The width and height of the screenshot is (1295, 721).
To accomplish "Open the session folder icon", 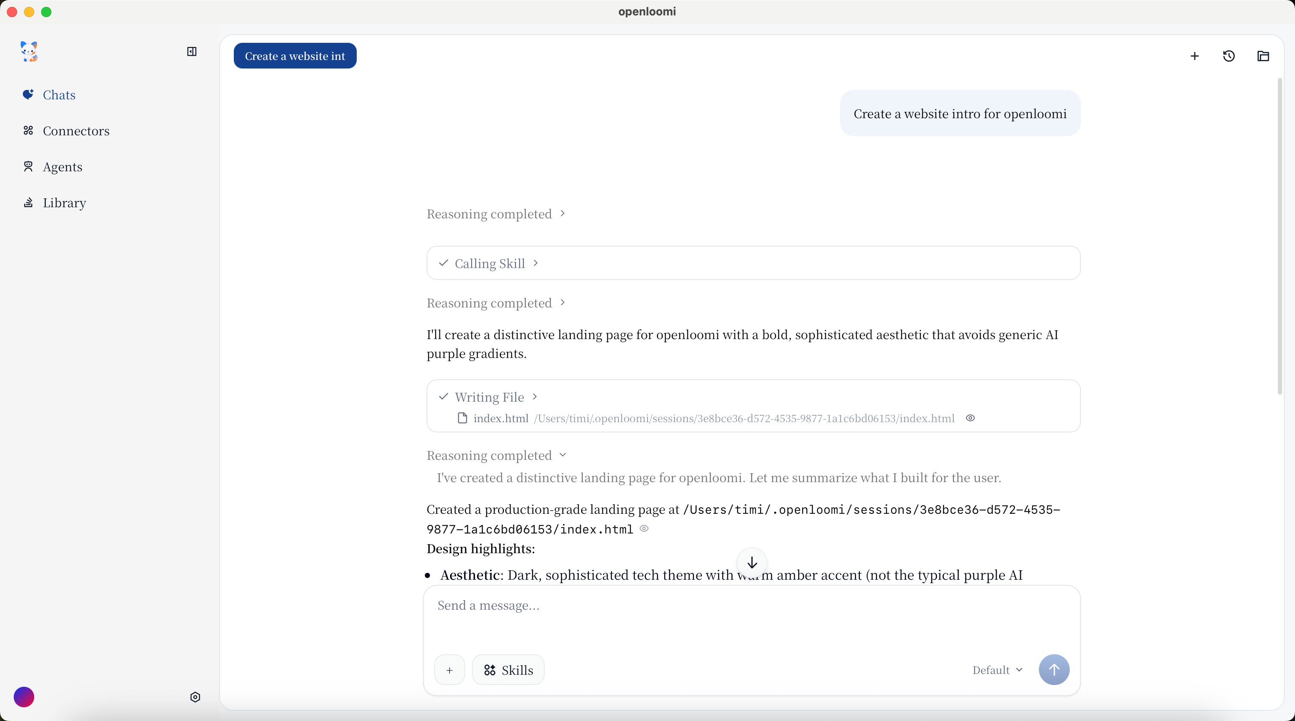I will (x=1263, y=56).
